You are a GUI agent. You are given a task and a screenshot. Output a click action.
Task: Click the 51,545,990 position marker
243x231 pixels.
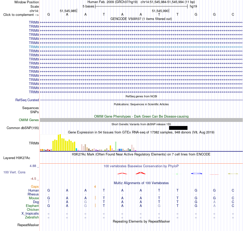[160, 11]
